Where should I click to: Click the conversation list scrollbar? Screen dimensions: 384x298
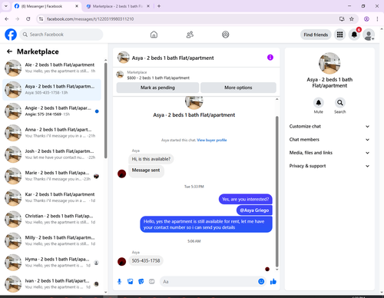pos(105,111)
